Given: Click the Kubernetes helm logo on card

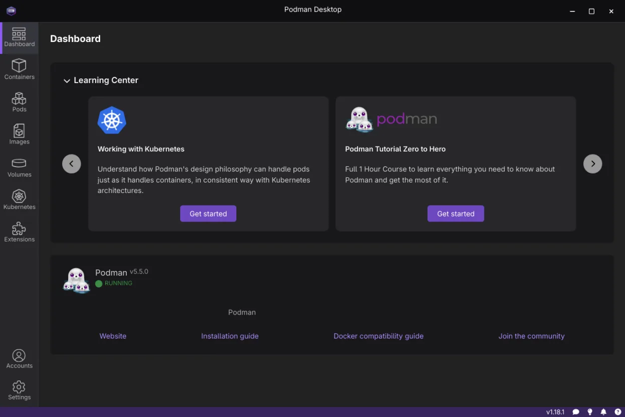Looking at the screenshot, I should pos(112,120).
